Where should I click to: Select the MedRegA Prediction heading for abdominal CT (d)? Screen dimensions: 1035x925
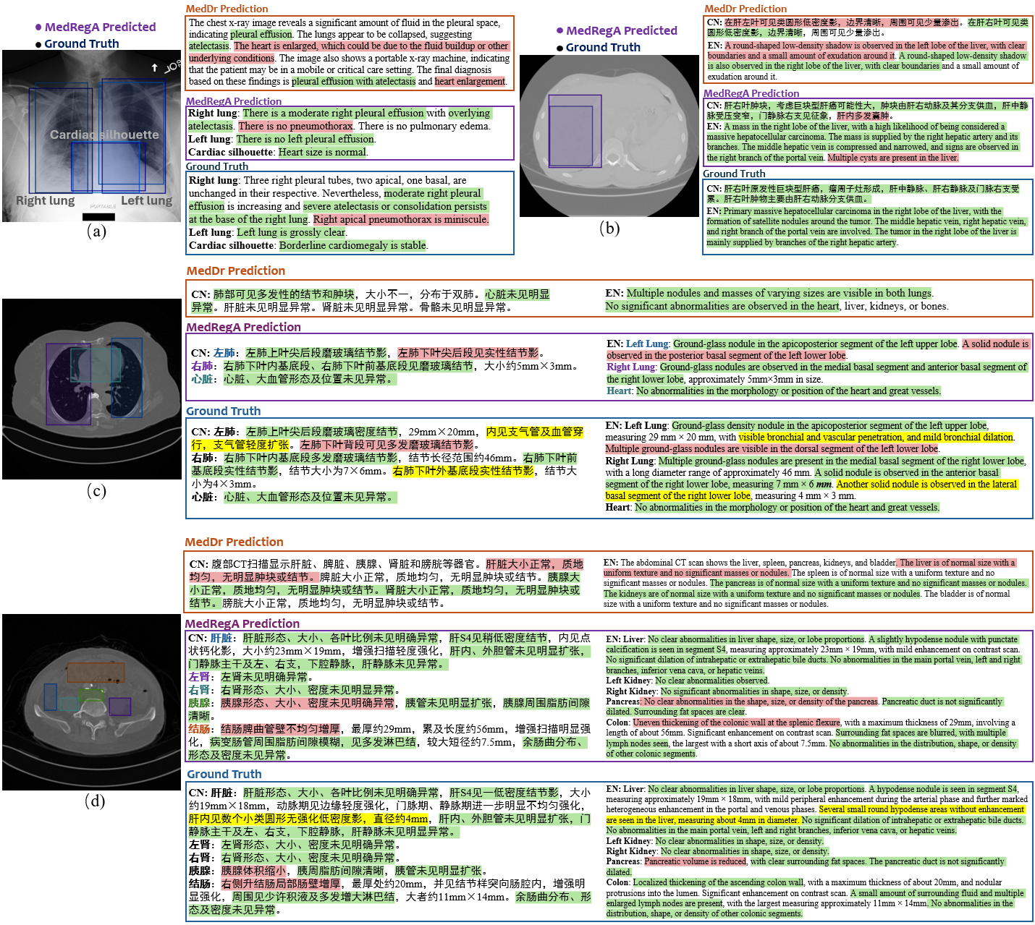click(x=242, y=623)
